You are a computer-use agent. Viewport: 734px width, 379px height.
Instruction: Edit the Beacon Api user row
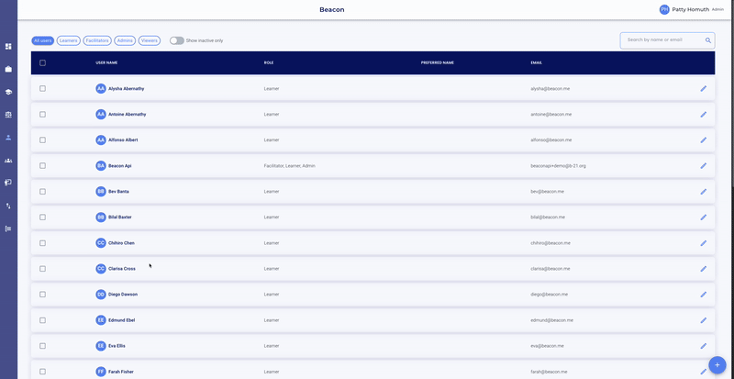704,166
